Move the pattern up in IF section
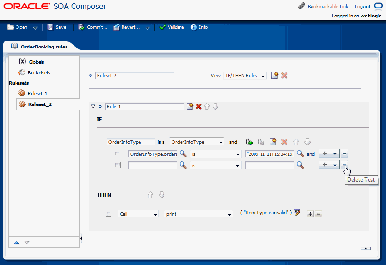 pyautogui.click(x=296, y=142)
